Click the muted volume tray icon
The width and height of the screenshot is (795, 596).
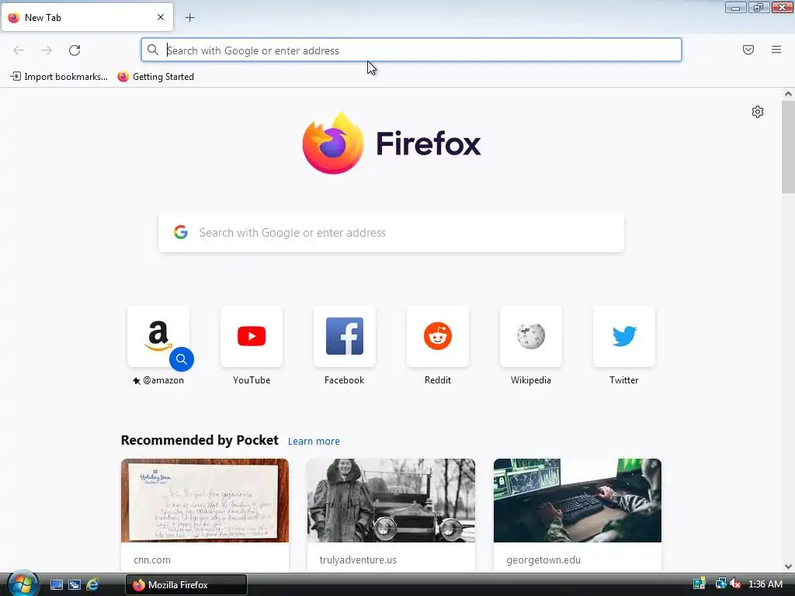click(x=734, y=584)
